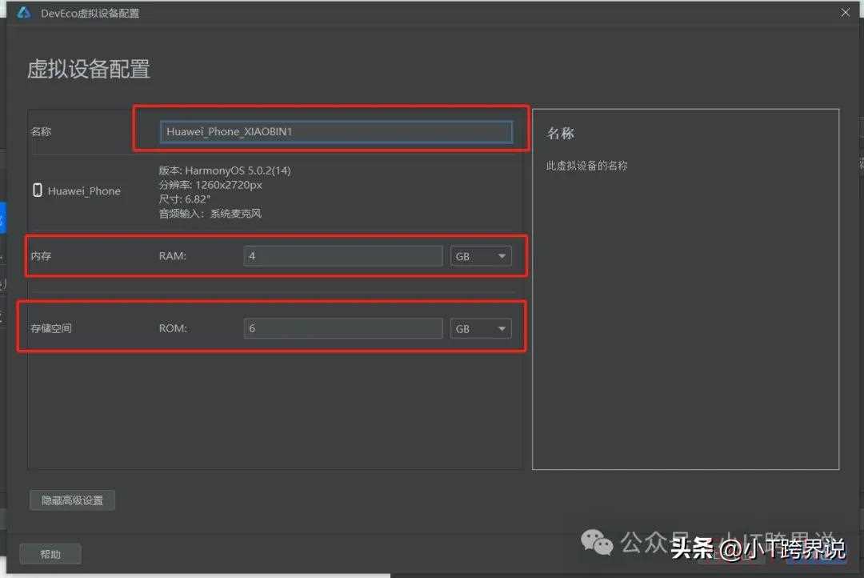This screenshot has width=864, height=578.
Task: Select the version text HarmonyOS 5.0.2(14)
Action: point(238,171)
